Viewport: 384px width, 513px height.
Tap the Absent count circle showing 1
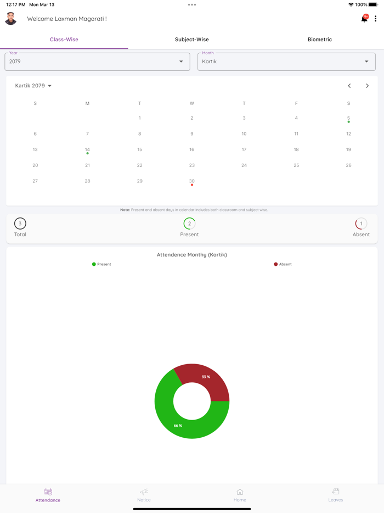(361, 224)
